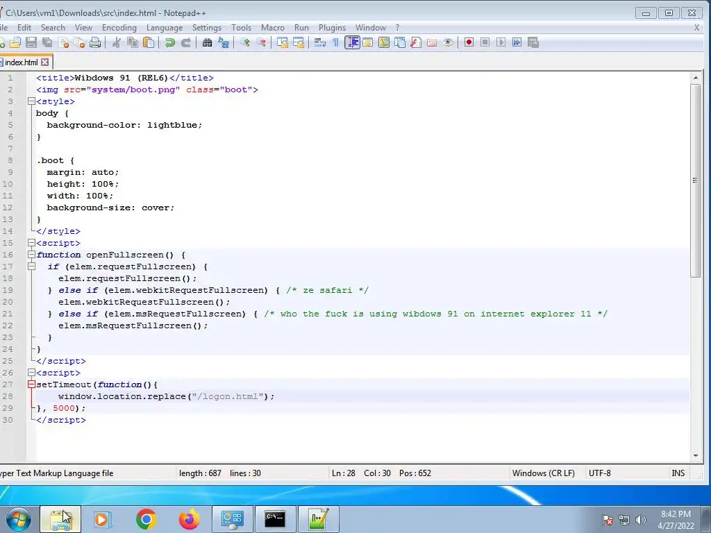
Task: Collapse the setTimeout fold marker on line 27
Action: (x=31, y=384)
